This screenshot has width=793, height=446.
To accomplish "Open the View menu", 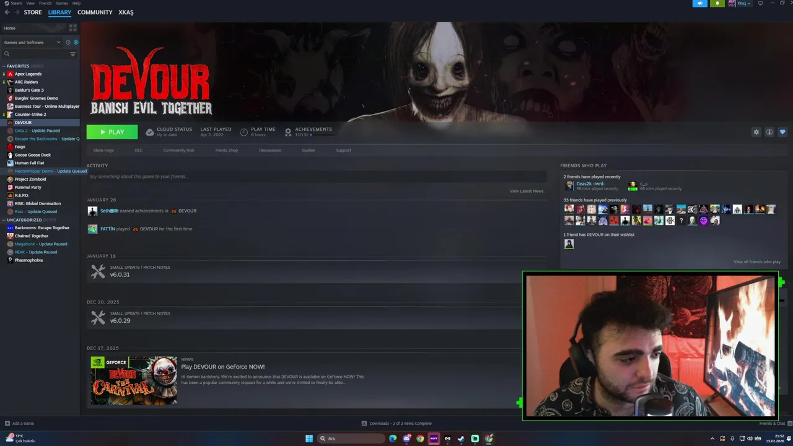I will pyautogui.click(x=30, y=3).
